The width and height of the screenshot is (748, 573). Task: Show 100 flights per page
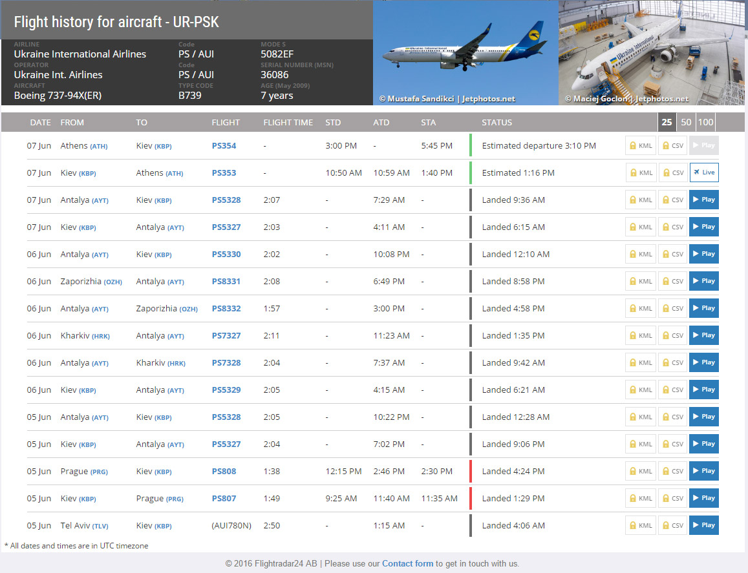705,122
